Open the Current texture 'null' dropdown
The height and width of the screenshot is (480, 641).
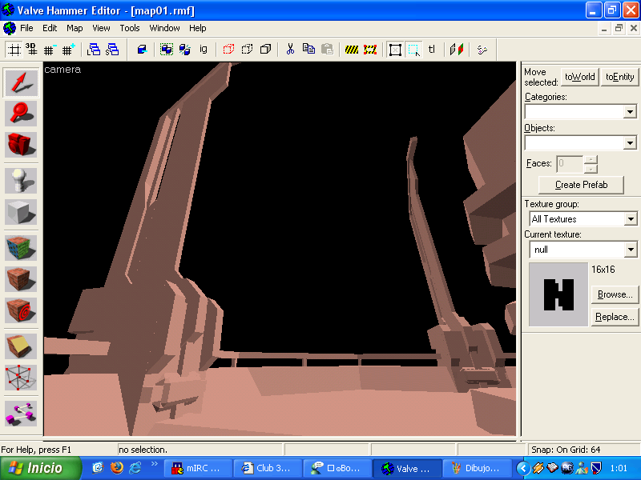(x=631, y=250)
